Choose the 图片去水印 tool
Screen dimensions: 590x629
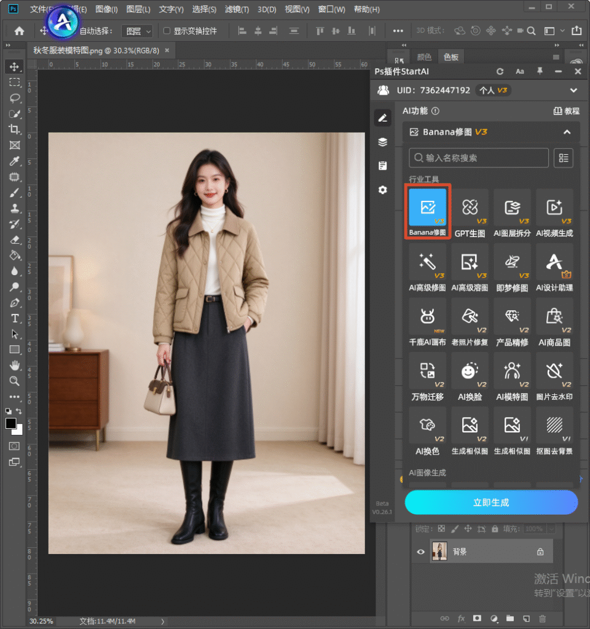pyautogui.click(x=555, y=377)
